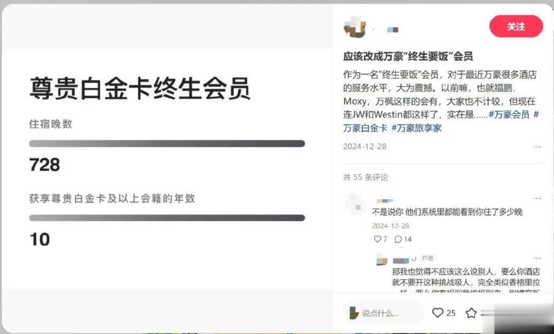Open the #万豪会员 hashtag link
This screenshot has height=334, width=554.
[x=509, y=115]
